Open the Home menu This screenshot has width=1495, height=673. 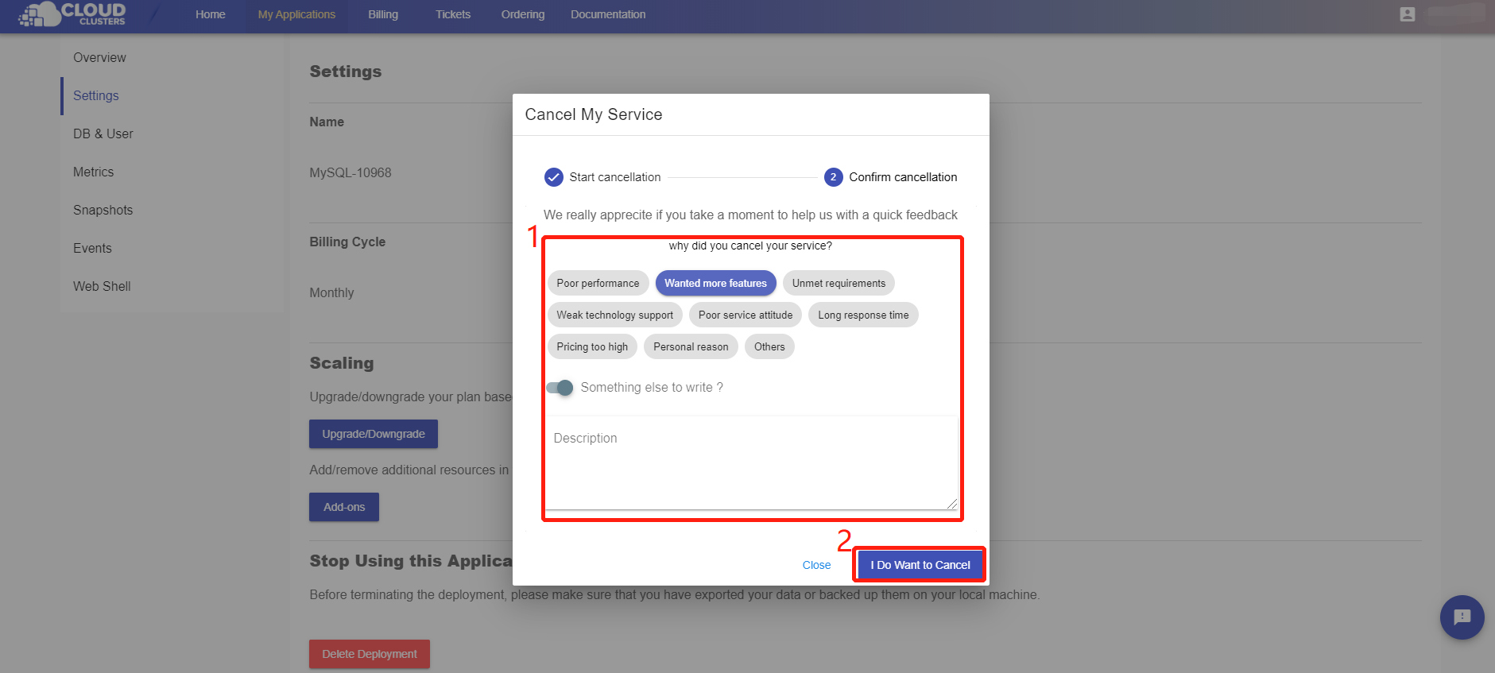[211, 14]
